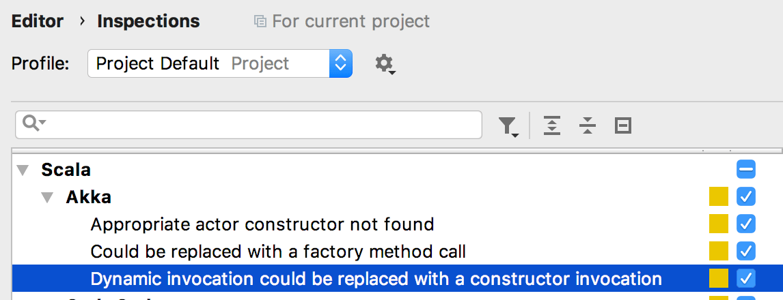Open the filter inspections funnel icon
The height and width of the screenshot is (300, 783).
(509, 127)
